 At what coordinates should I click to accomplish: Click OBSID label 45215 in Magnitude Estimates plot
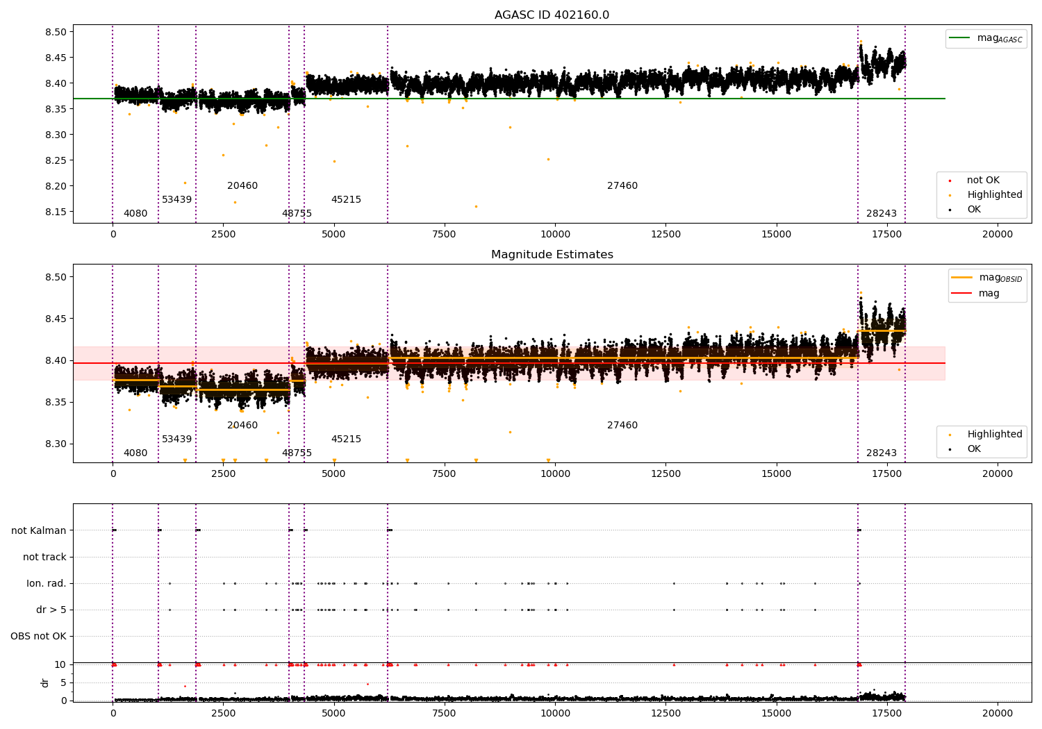346,439
